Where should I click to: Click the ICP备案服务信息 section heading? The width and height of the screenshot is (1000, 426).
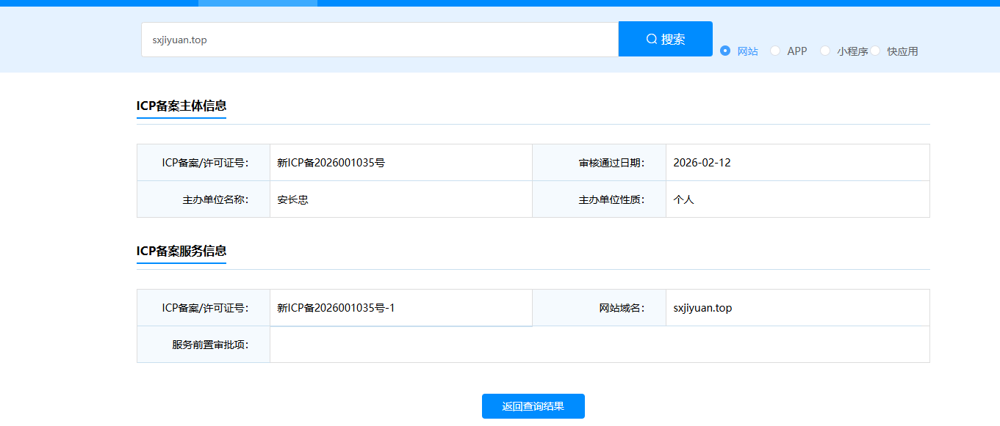click(181, 251)
